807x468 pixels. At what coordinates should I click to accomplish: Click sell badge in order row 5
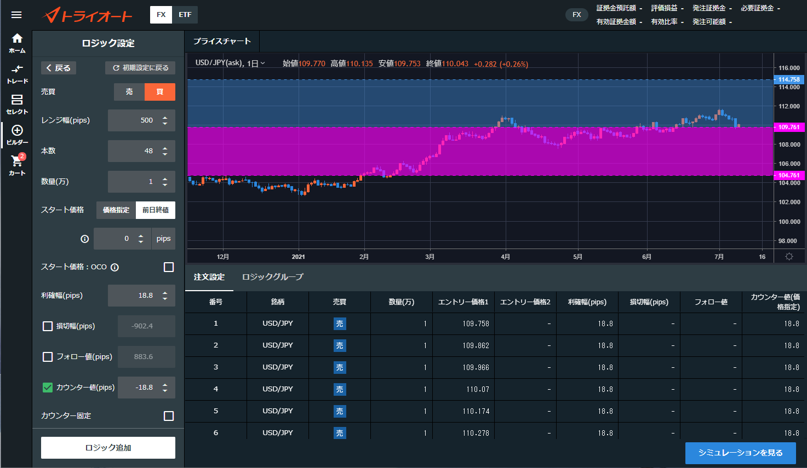340,411
